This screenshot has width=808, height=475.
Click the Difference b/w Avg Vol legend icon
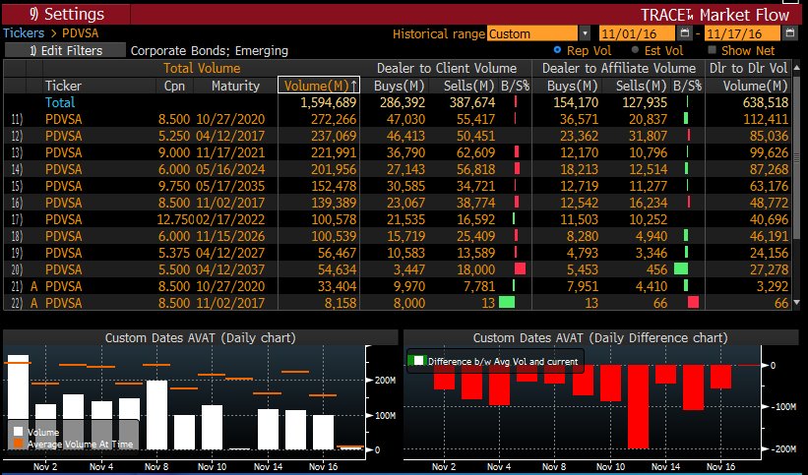[416, 361]
